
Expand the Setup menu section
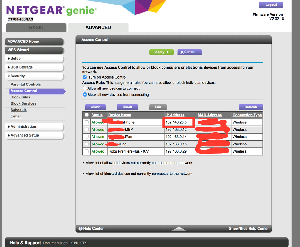coord(34,58)
